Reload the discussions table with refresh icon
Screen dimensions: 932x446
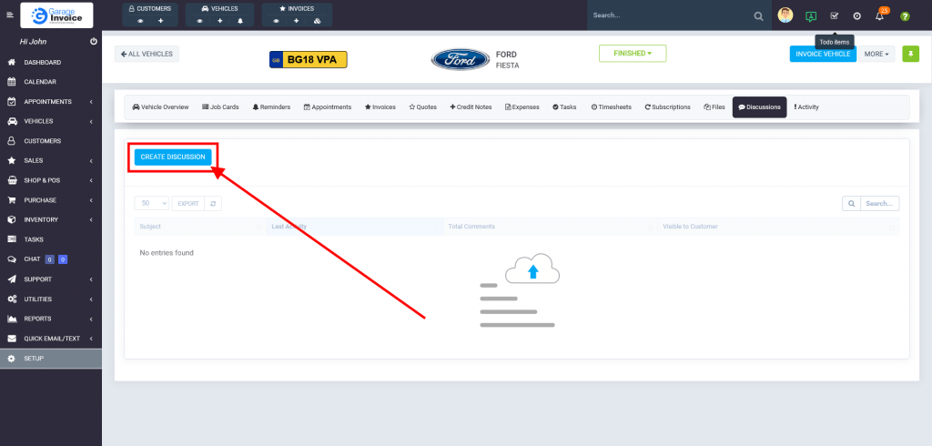point(213,203)
